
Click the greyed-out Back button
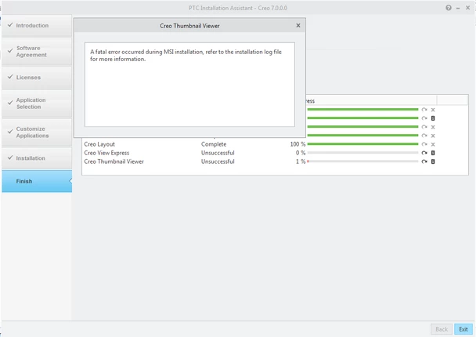tap(442, 329)
